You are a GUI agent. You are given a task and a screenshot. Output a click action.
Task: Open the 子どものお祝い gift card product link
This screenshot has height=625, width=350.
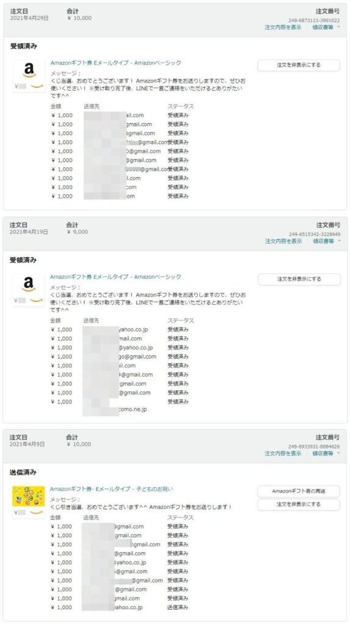click(x=112, y=489)
